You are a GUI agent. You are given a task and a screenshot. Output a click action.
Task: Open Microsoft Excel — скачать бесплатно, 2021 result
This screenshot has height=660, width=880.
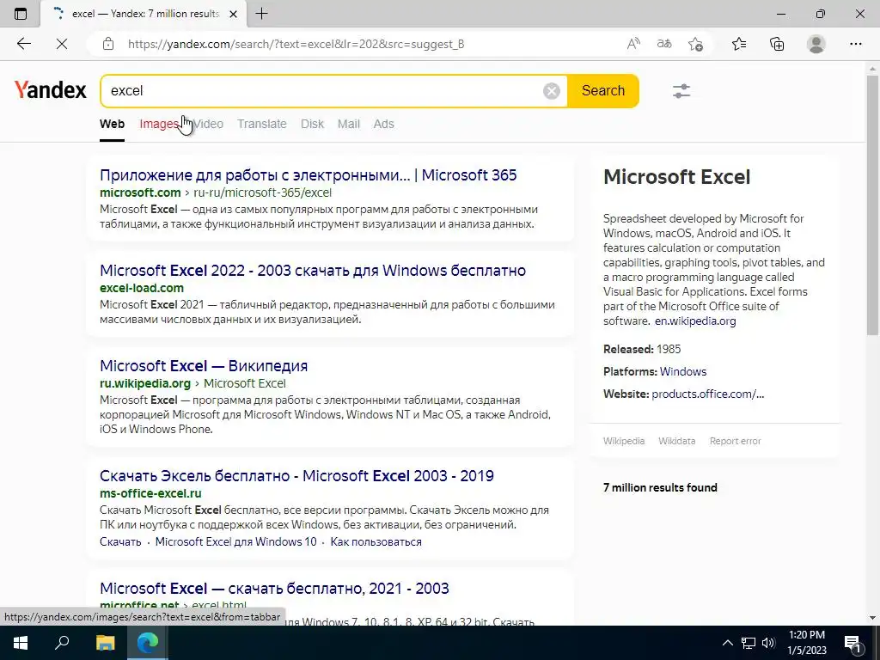[274, 589]
